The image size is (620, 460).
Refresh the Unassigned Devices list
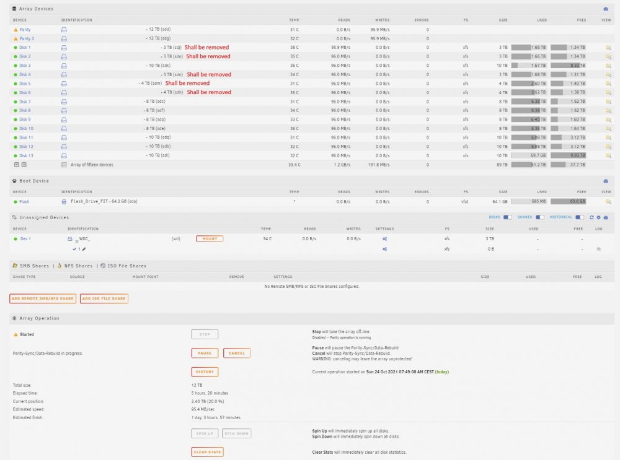591,217
